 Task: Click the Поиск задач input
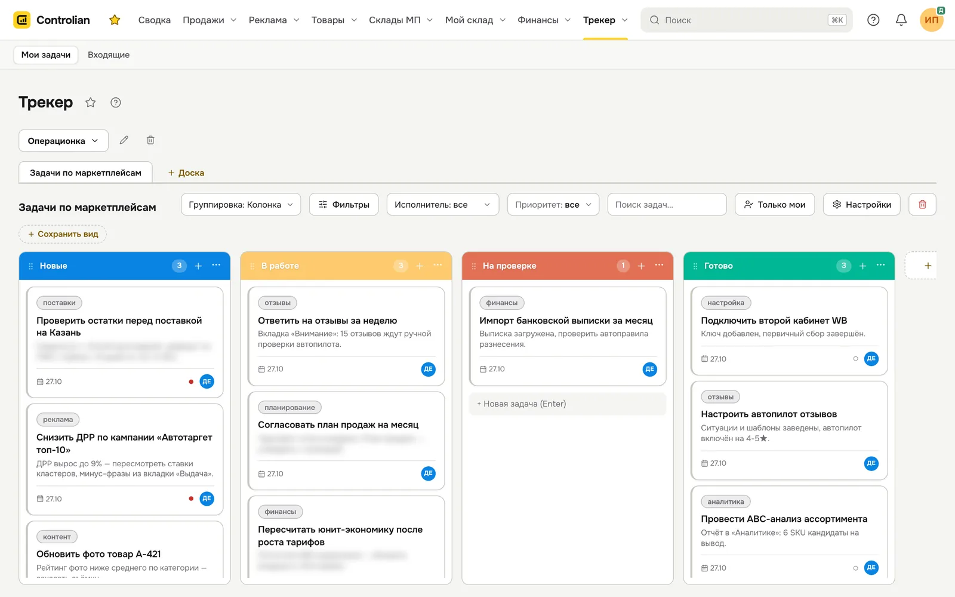(x=667, y=204)
